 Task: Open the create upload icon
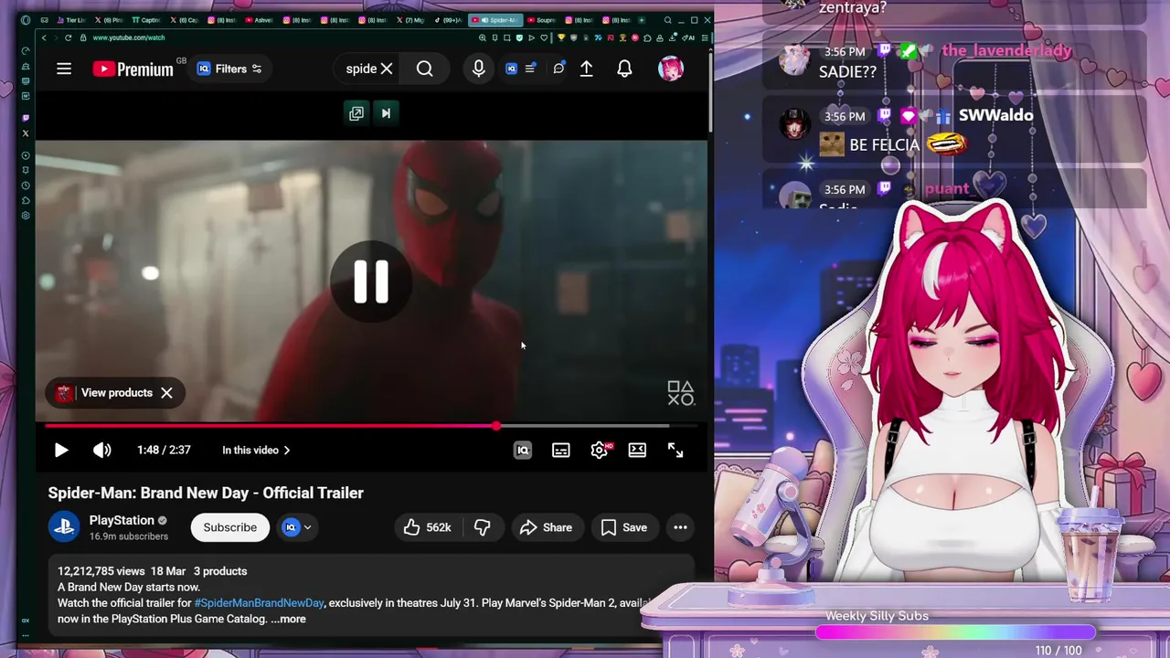point(587,69)
